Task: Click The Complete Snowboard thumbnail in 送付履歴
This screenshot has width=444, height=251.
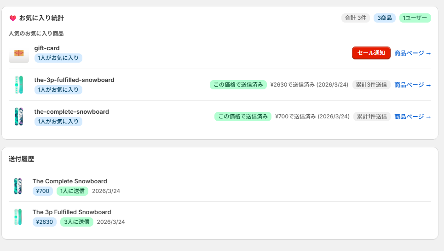Action: click(x=18, y=186)
